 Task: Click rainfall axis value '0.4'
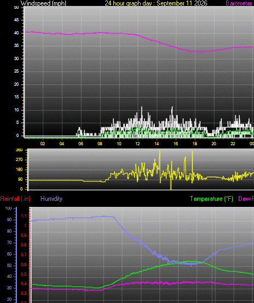click(x=23, y=284)
